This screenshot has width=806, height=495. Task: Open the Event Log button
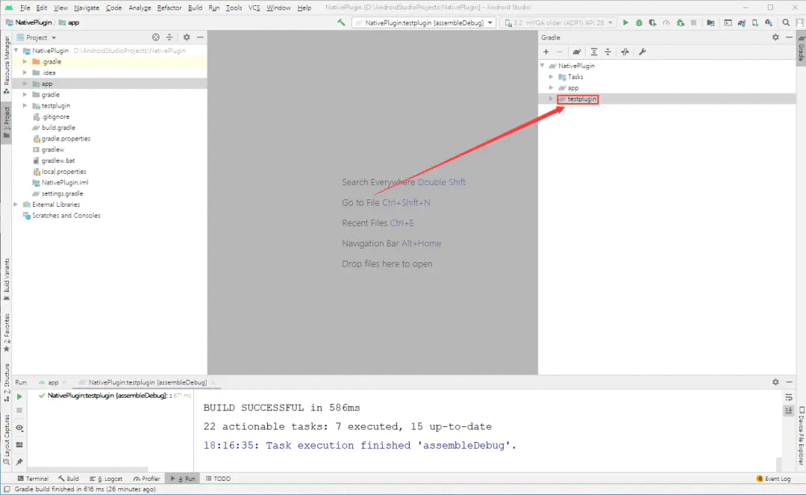click(773, 479)
